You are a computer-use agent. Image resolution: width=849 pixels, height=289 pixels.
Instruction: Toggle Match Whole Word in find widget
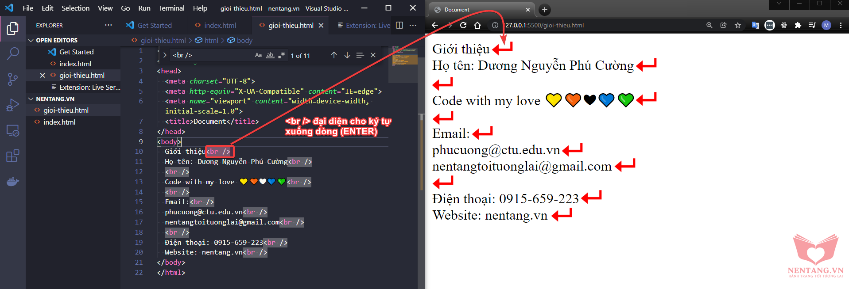(270, 55)
